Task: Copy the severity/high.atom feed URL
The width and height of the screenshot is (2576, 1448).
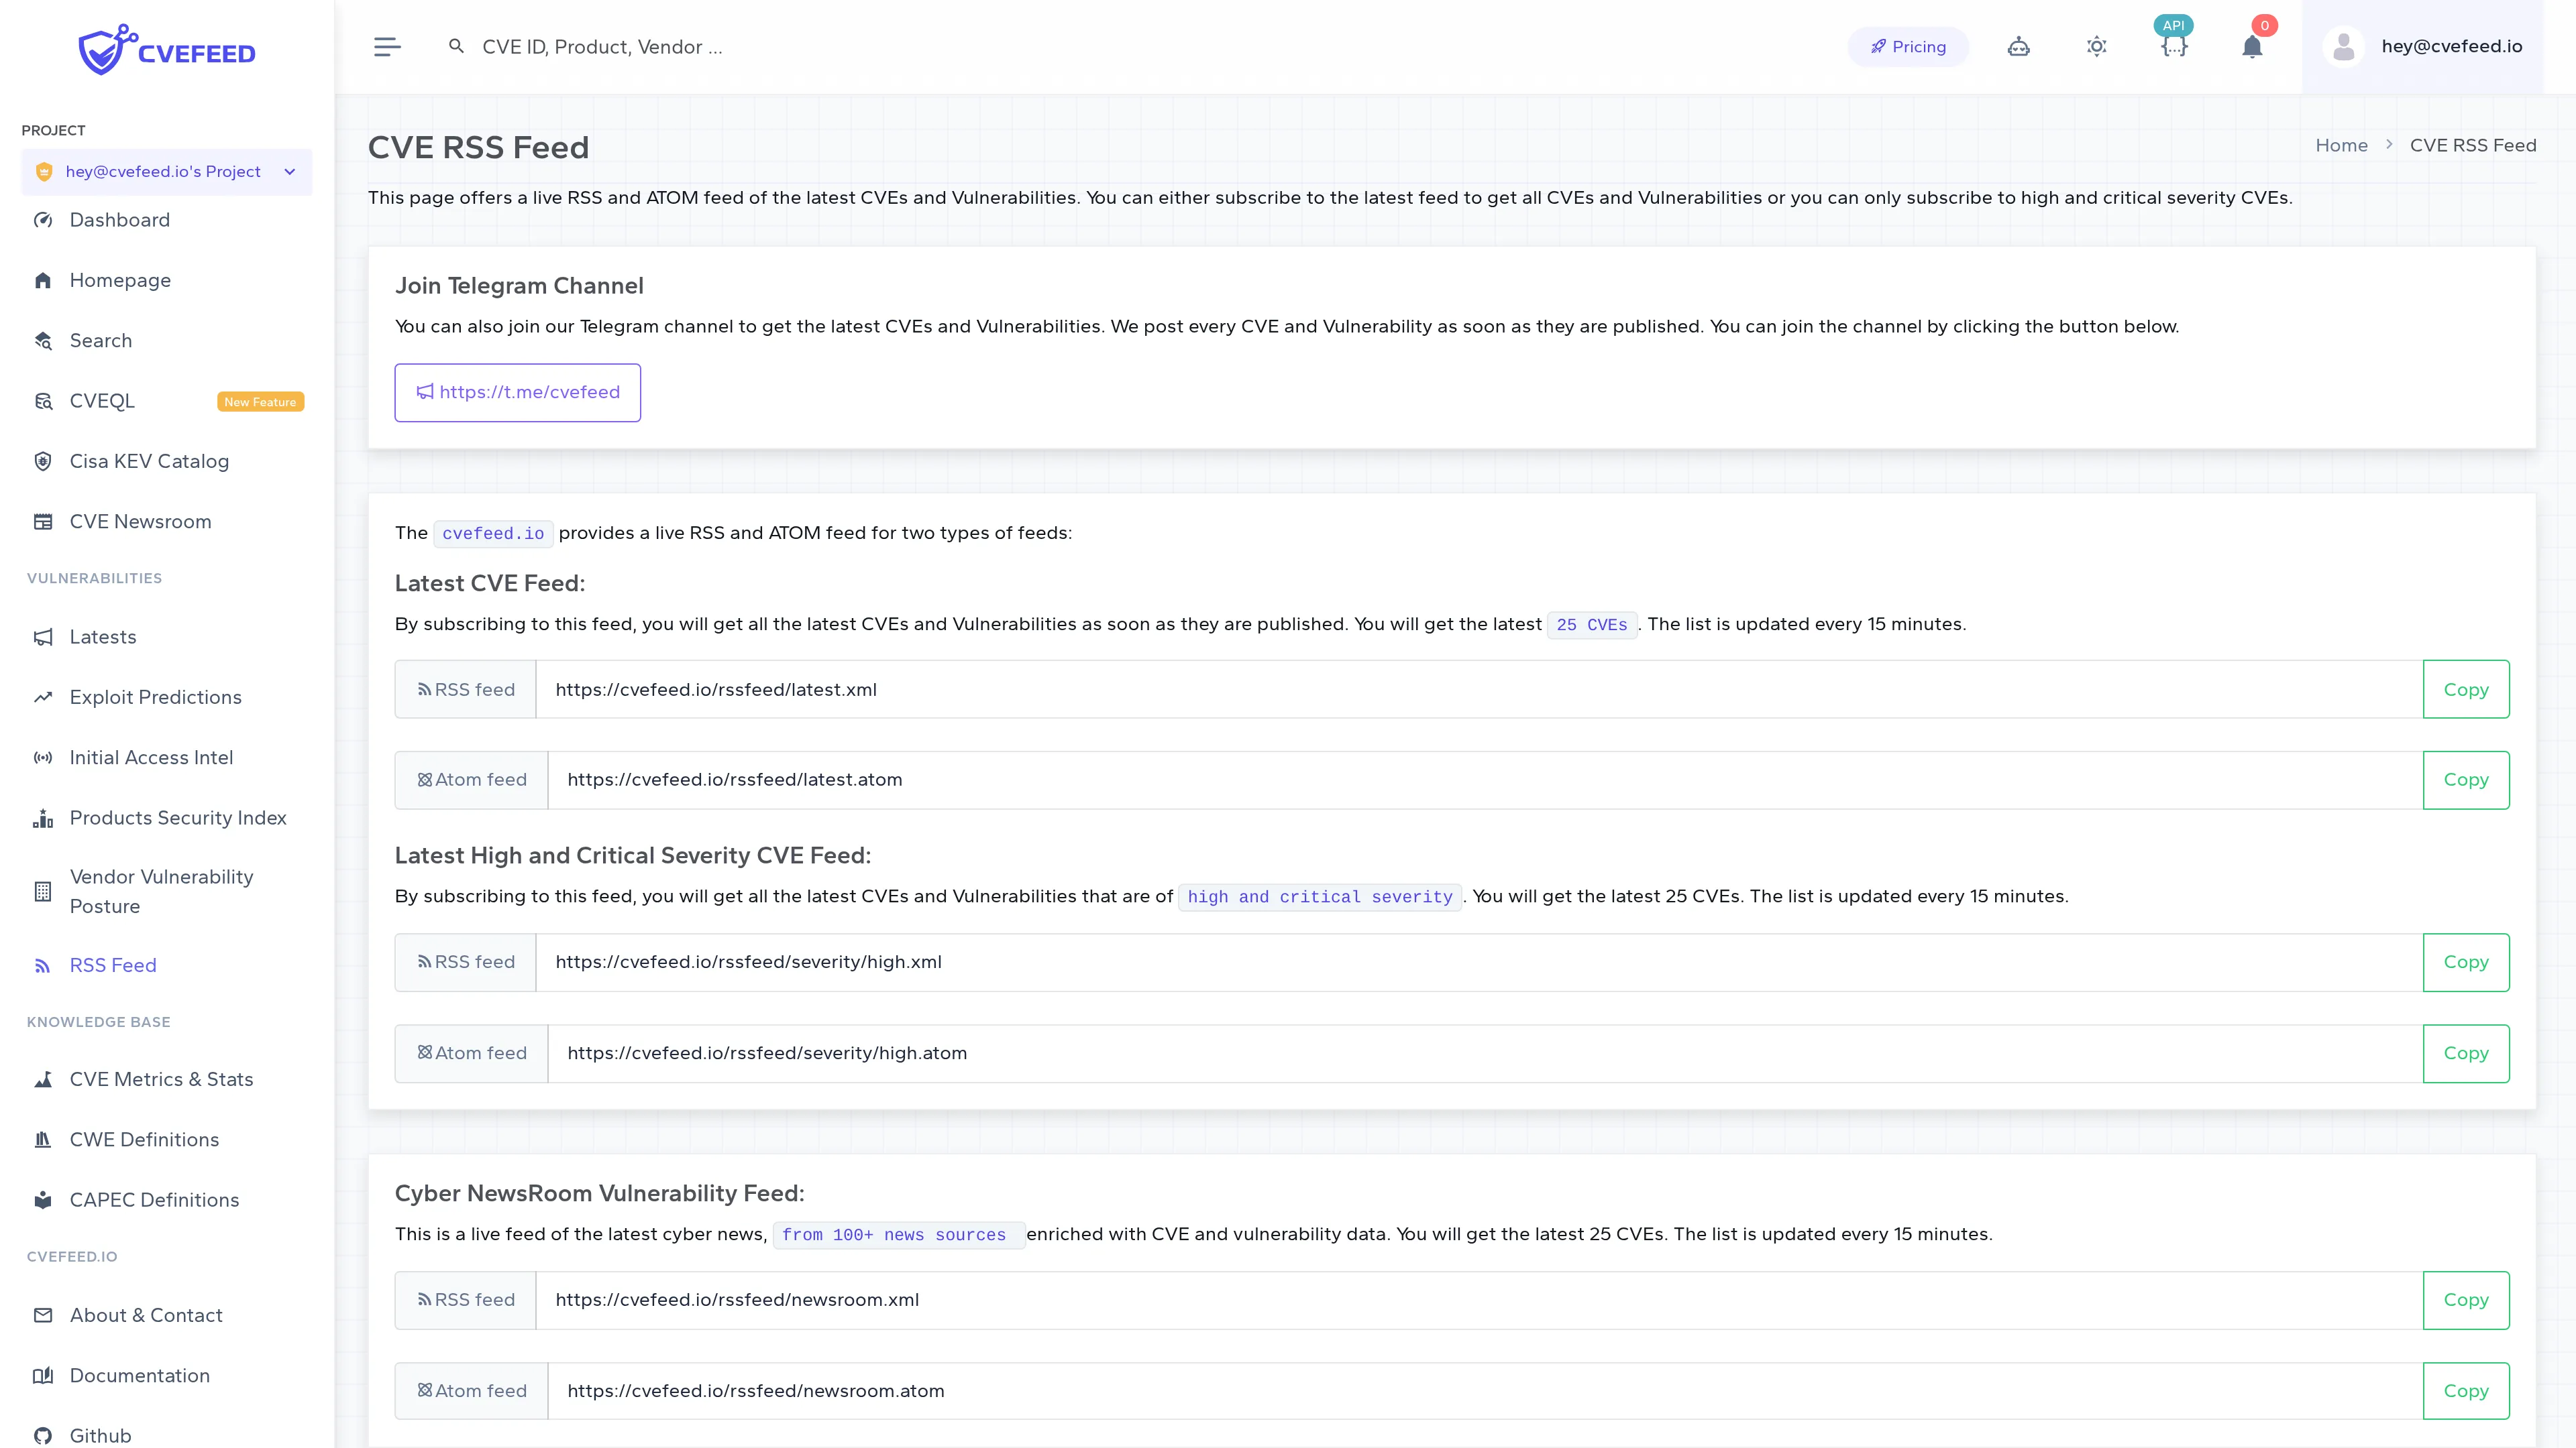Action: click(2466, 1053)
